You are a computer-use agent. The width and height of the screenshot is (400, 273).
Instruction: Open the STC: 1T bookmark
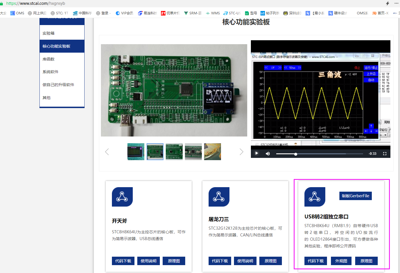tap(59, 13)
